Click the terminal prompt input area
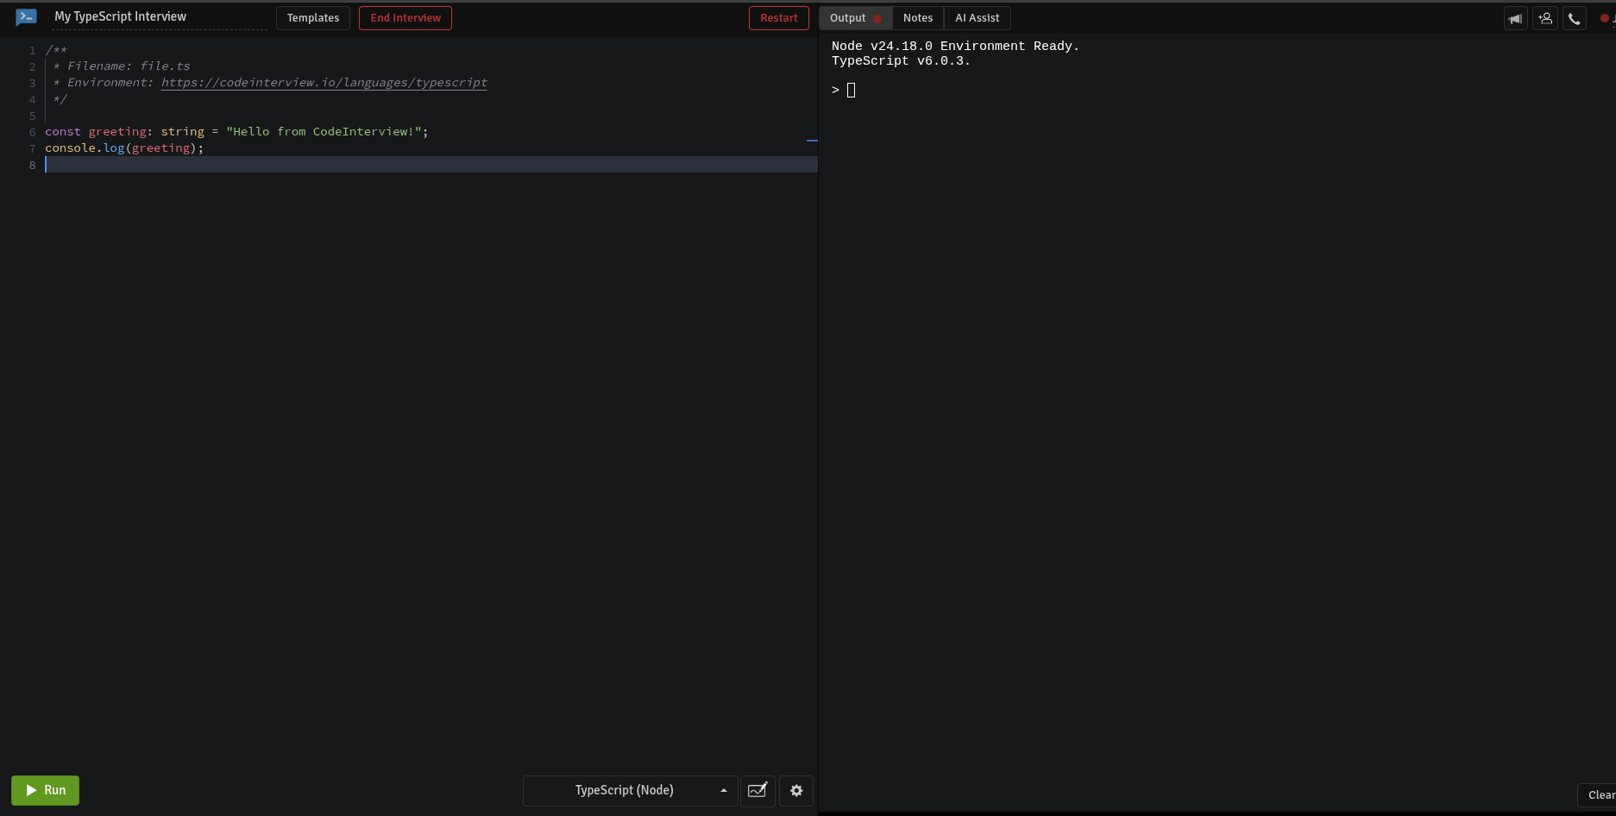Screen dimensions: 1616x816 click(851, 91)
